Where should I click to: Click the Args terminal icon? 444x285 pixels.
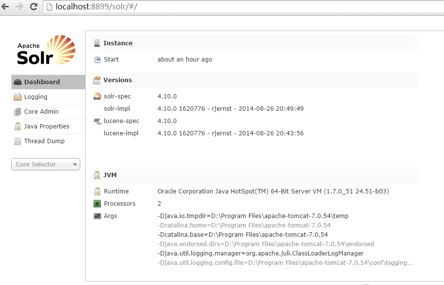[97, 216]
